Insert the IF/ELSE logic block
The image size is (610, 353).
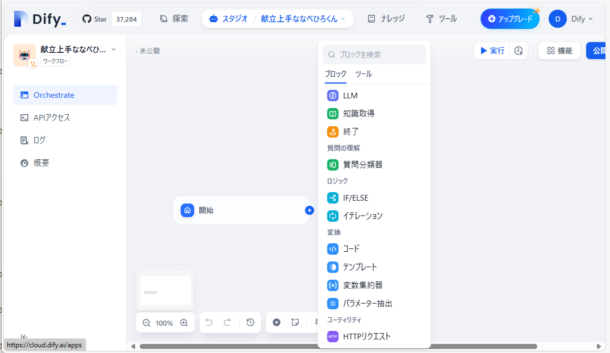click(374, 198)
